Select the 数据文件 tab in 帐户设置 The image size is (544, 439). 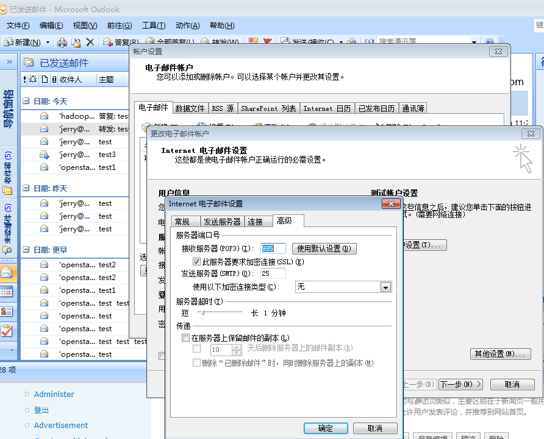[190, 108]
